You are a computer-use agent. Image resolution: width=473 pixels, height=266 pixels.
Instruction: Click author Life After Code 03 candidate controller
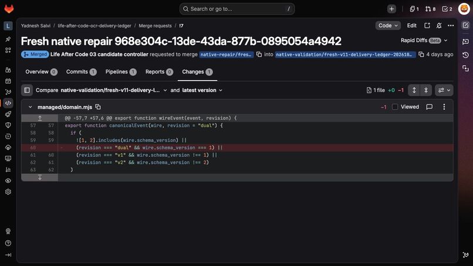point(99,55)
